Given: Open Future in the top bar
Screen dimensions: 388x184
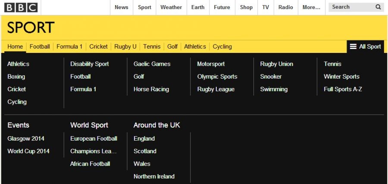Looking at the screenshot, I should pos(222,7).
